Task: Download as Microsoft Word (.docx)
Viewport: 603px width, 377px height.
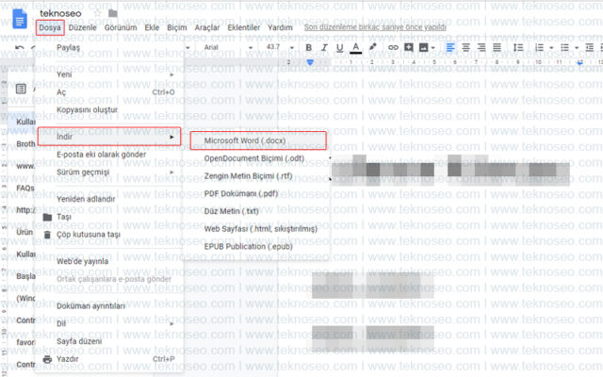Action: 258,140
